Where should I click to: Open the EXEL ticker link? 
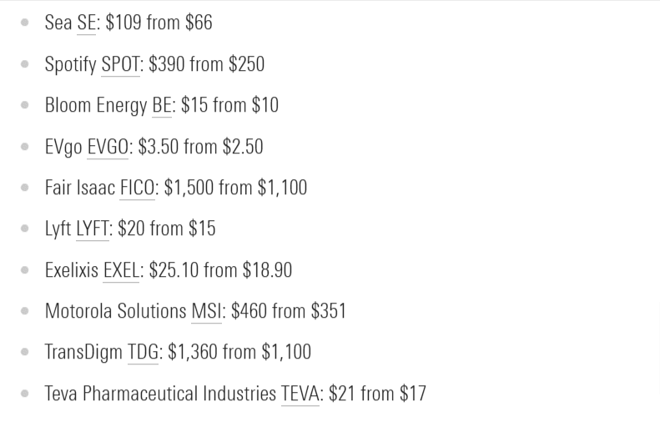click(x=121, y=270)
